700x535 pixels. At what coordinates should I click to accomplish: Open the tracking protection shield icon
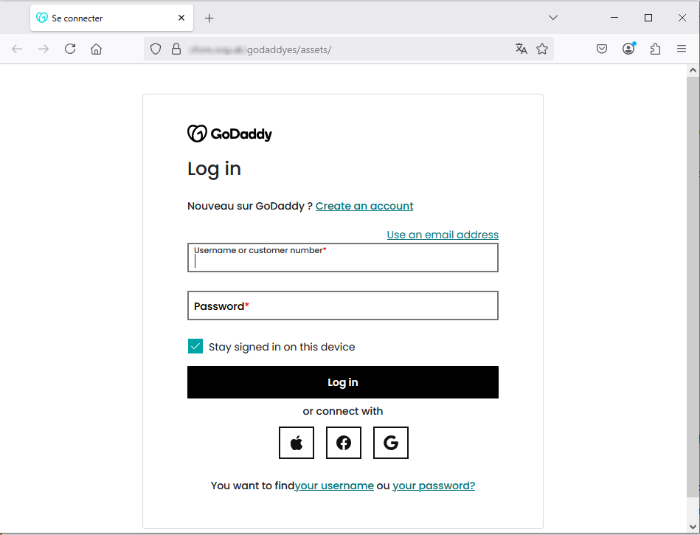tap(156, 49)
